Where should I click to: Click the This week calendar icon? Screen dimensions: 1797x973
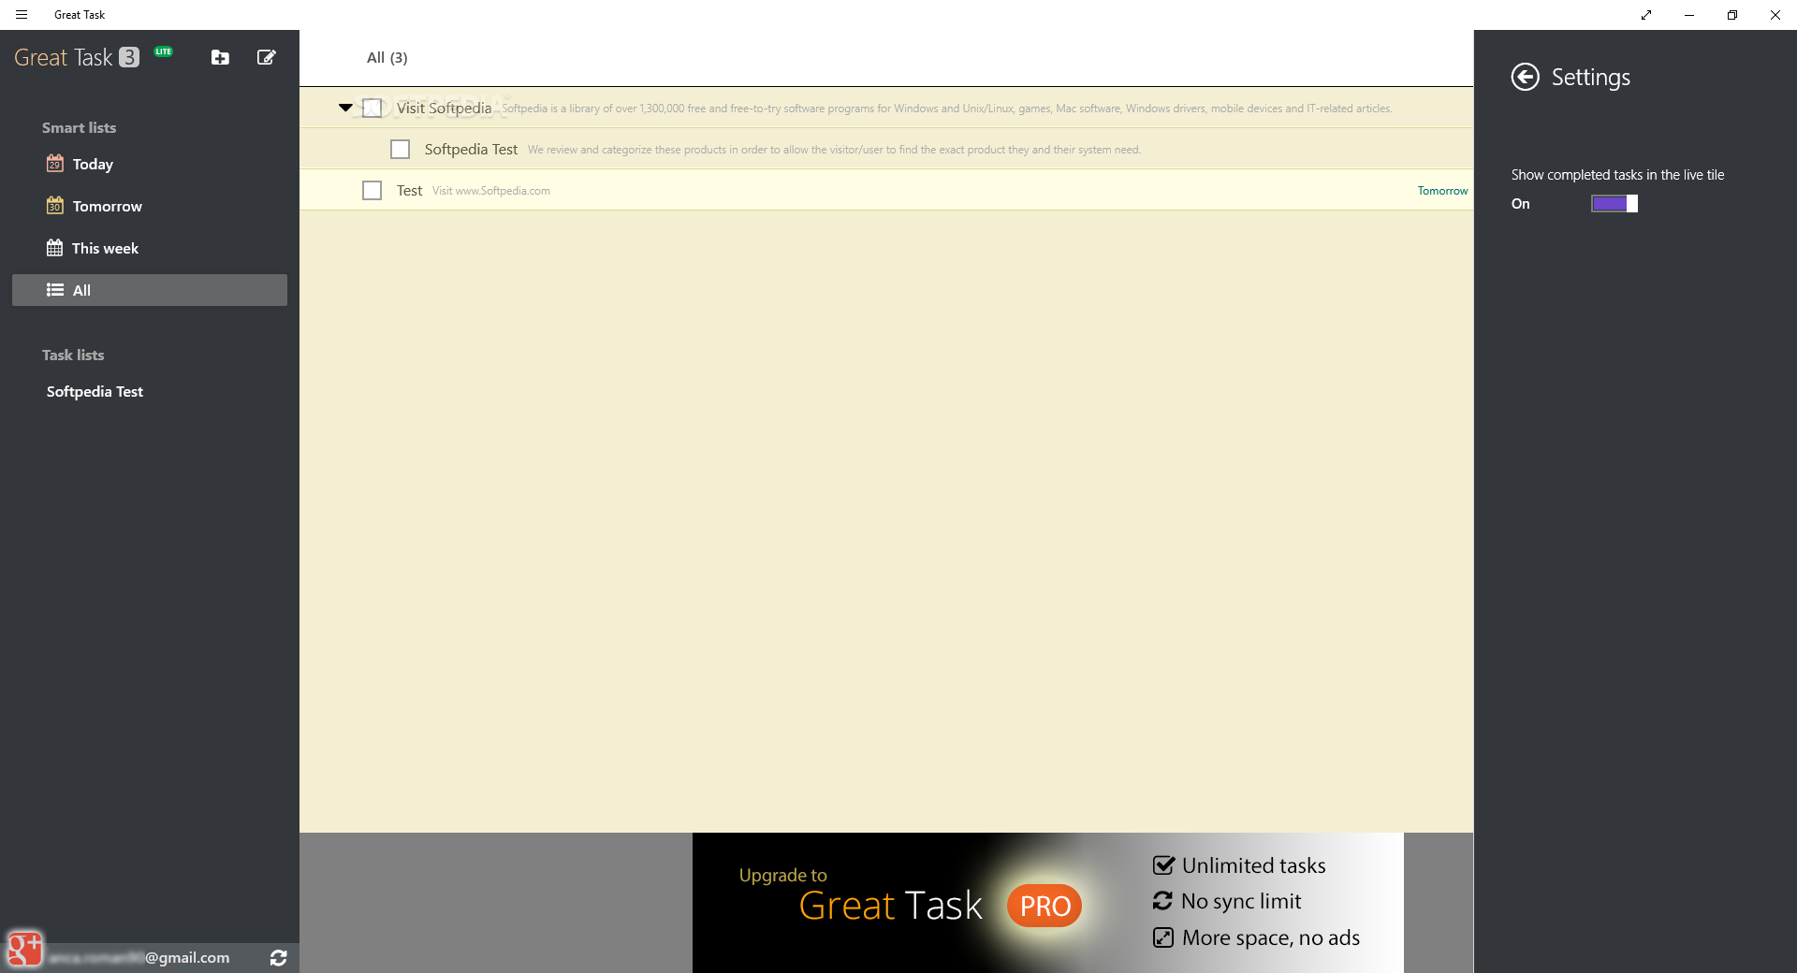pos(55,248)
